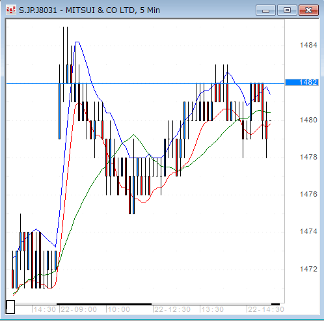Click the 22-12:30 time axis label

click(x=172, y=309)
